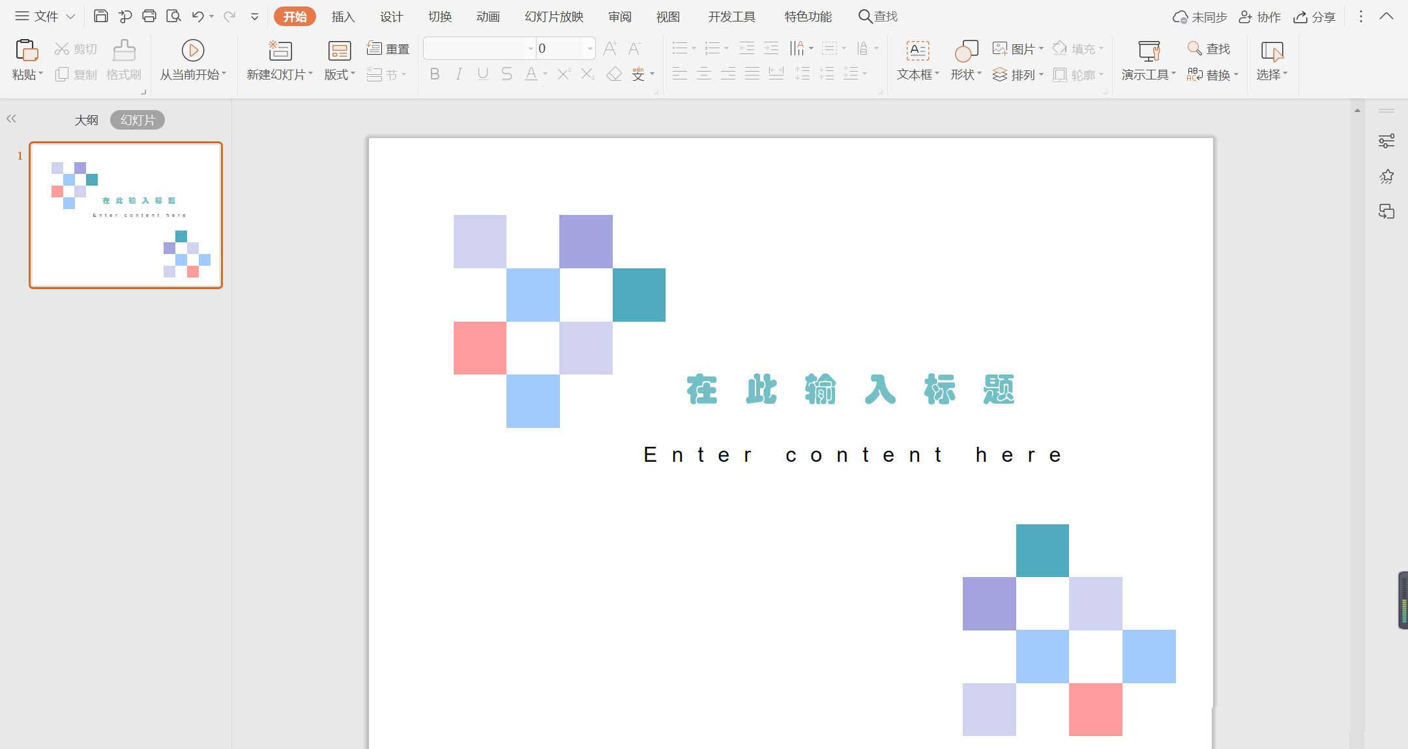Open the font size dropdown arrow
The height and width of the screenshot is (749, 1408).
[589, 49]
